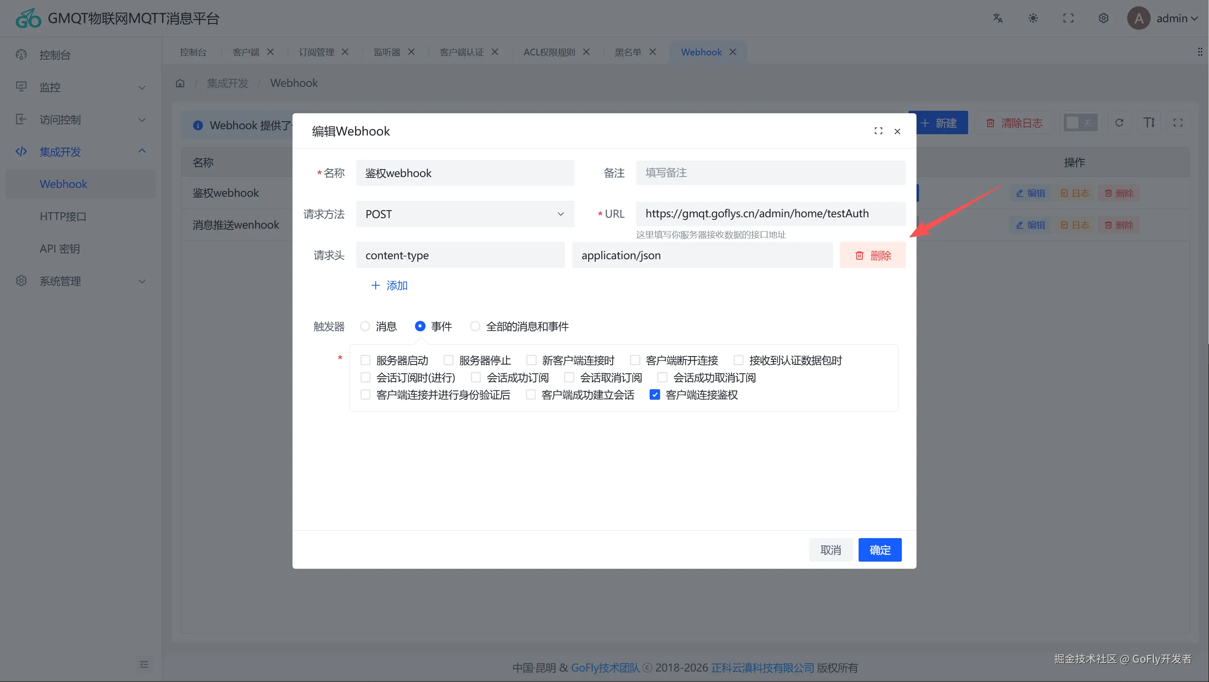
Task: Expand the 监控 sidebar menu
Action: [81, 87]
